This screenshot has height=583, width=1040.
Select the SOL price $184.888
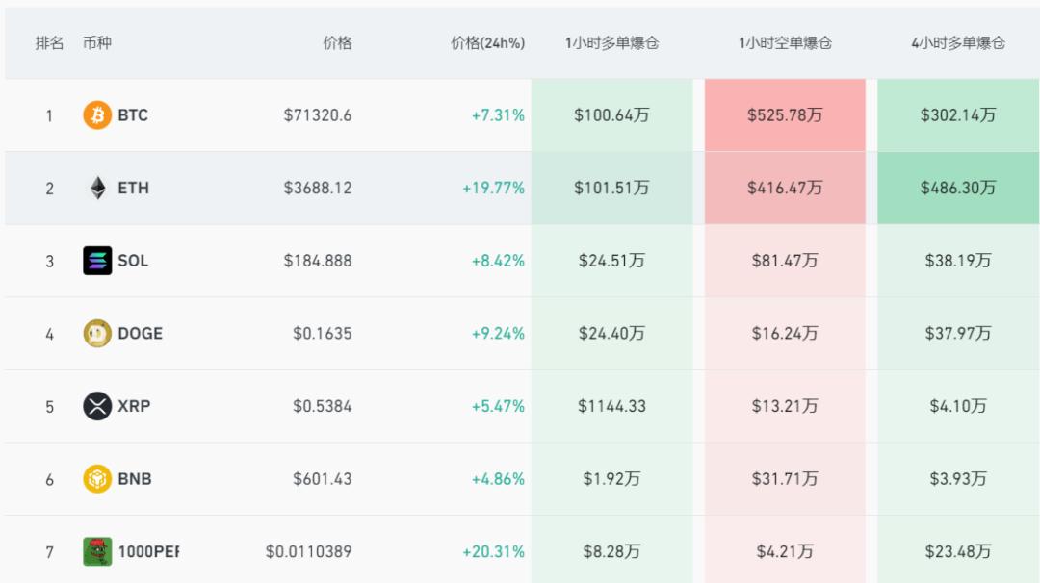pos(318,261)
